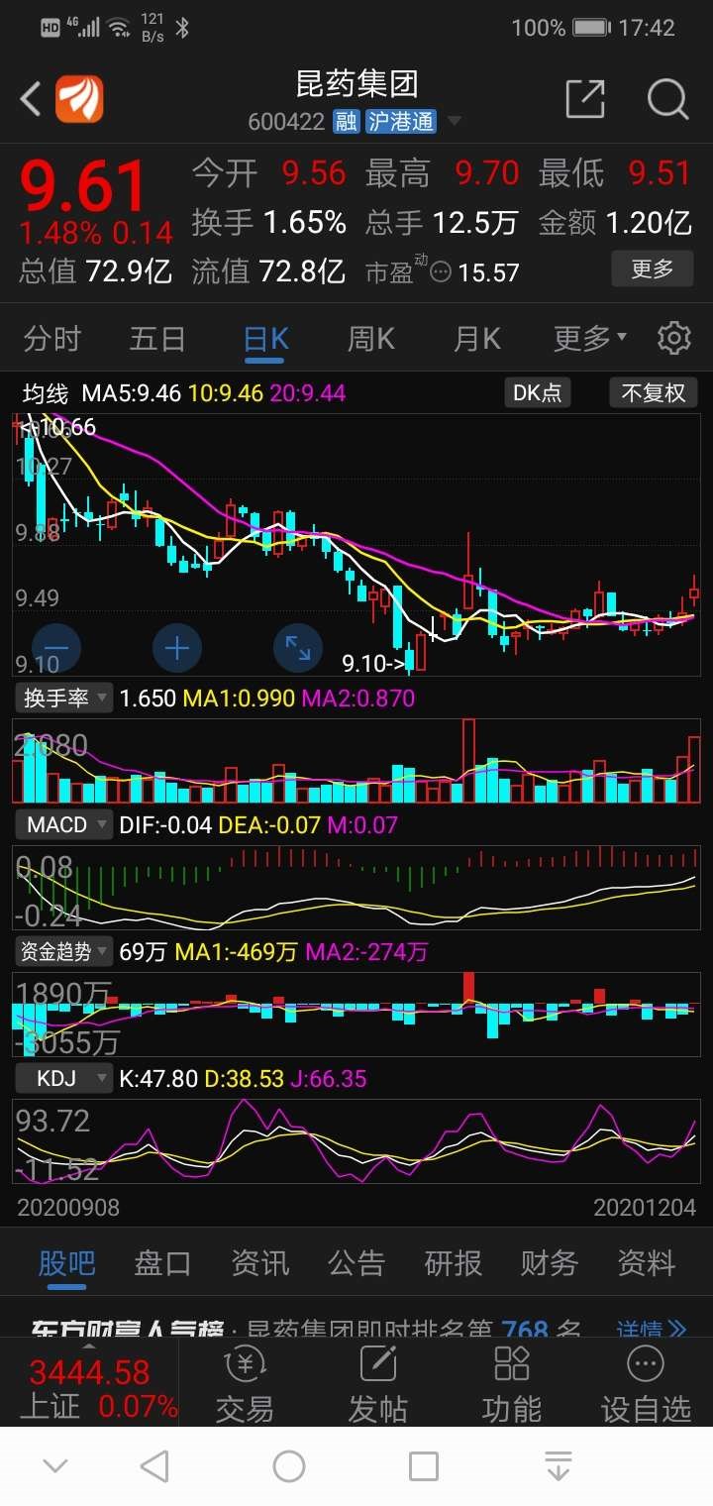Select the 日K chart tab
The image size is (713, 1506).
(x=265, y=339)
